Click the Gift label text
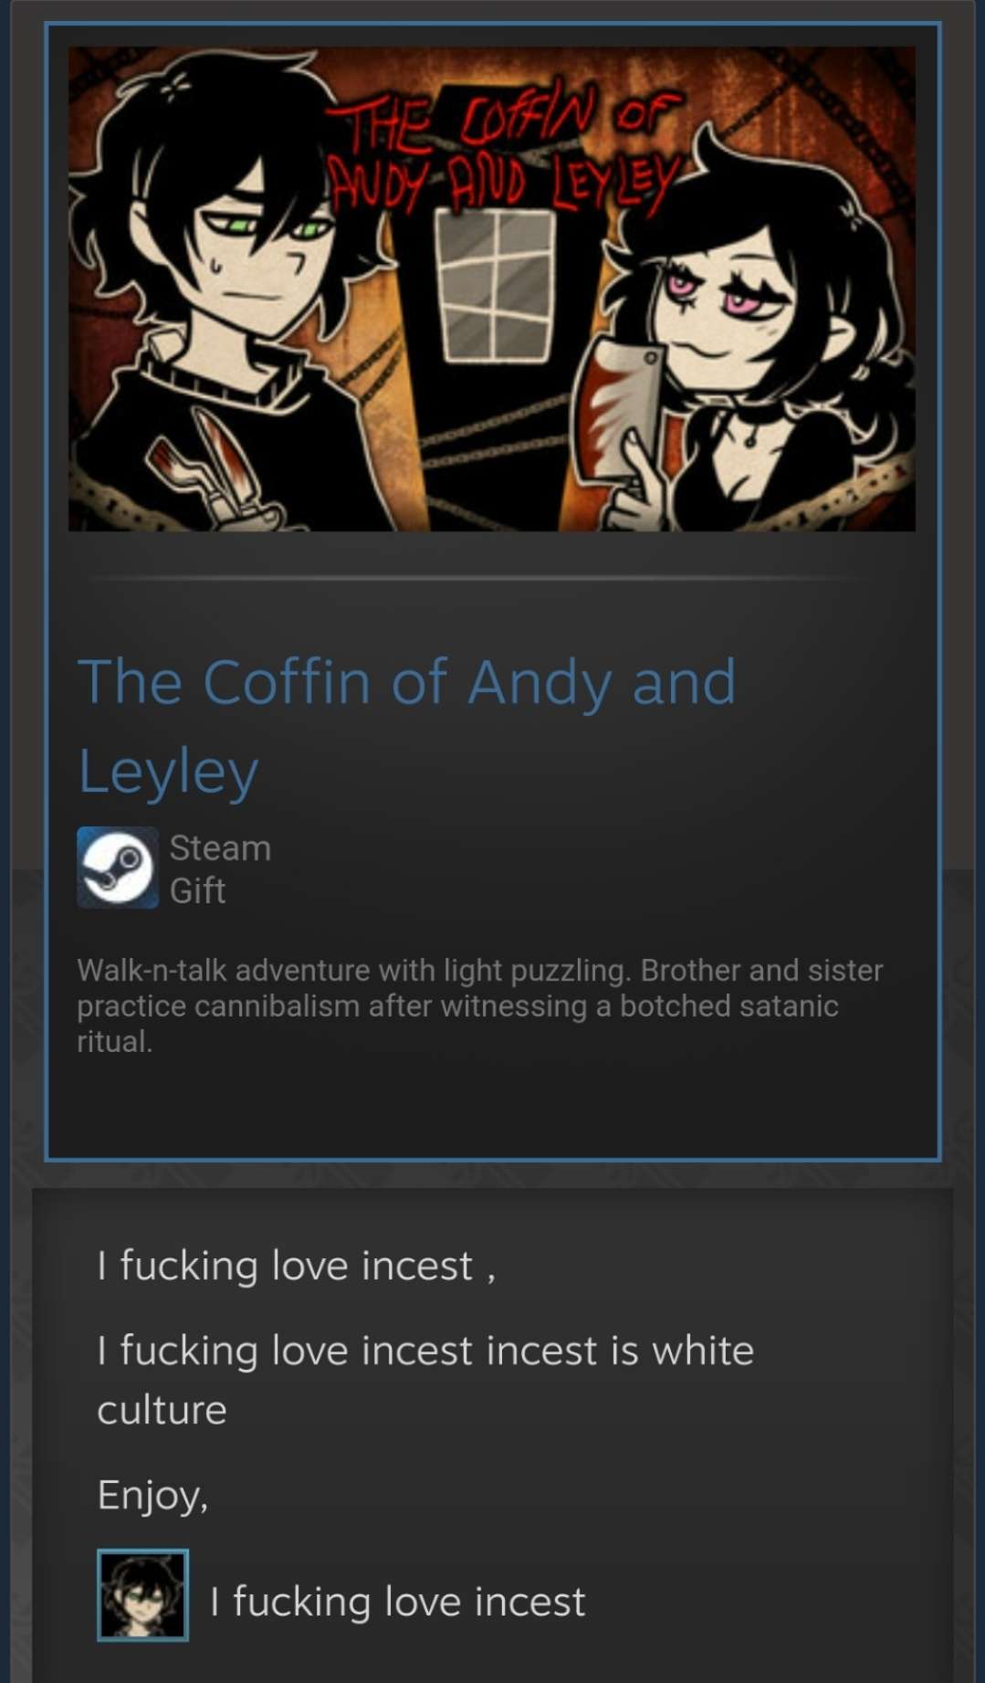This screenshot has height=1683, width=985. click(197, 890)
